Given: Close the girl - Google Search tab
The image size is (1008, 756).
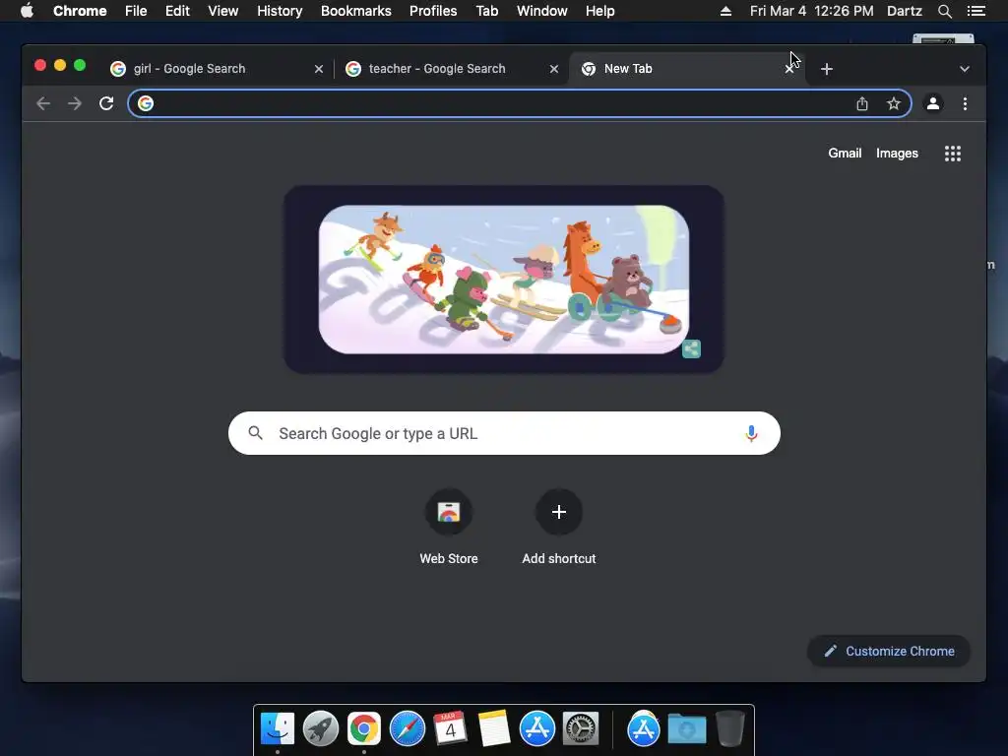Looking at the screenshot, I should click(318, 69).
